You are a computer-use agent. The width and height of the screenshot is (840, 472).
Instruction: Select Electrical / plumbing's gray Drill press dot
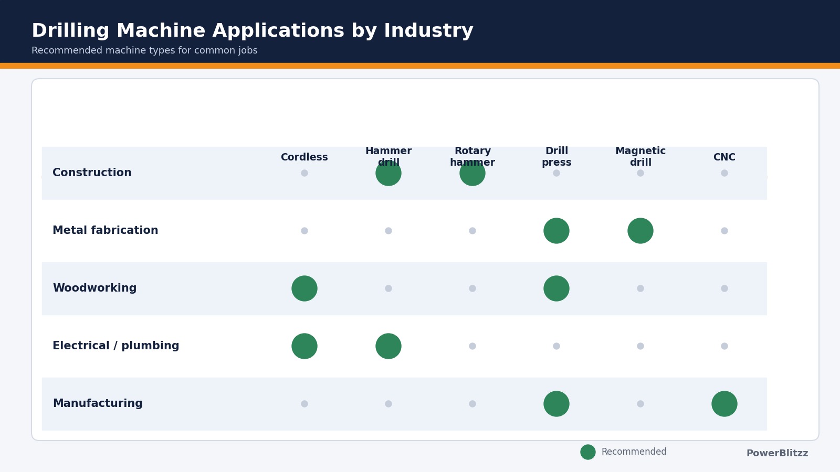[556, 346]
